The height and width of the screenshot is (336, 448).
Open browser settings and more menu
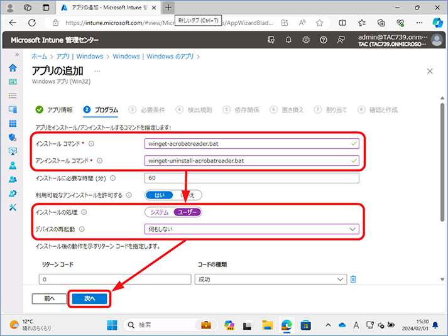pyautogui.click(x=419, y=23)
